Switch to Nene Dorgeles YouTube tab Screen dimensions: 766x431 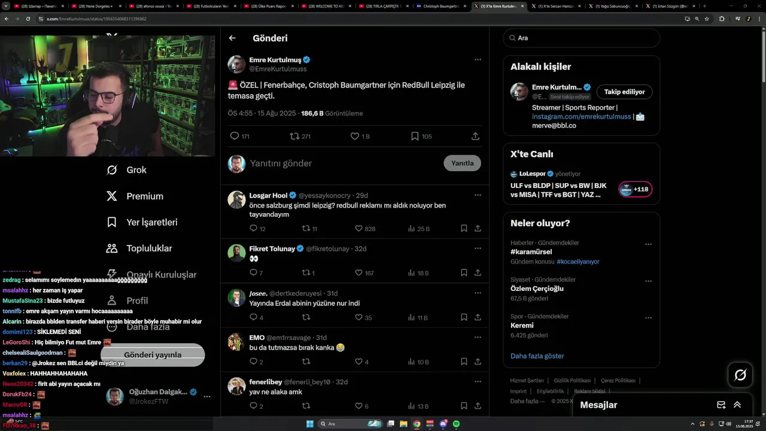94,6
